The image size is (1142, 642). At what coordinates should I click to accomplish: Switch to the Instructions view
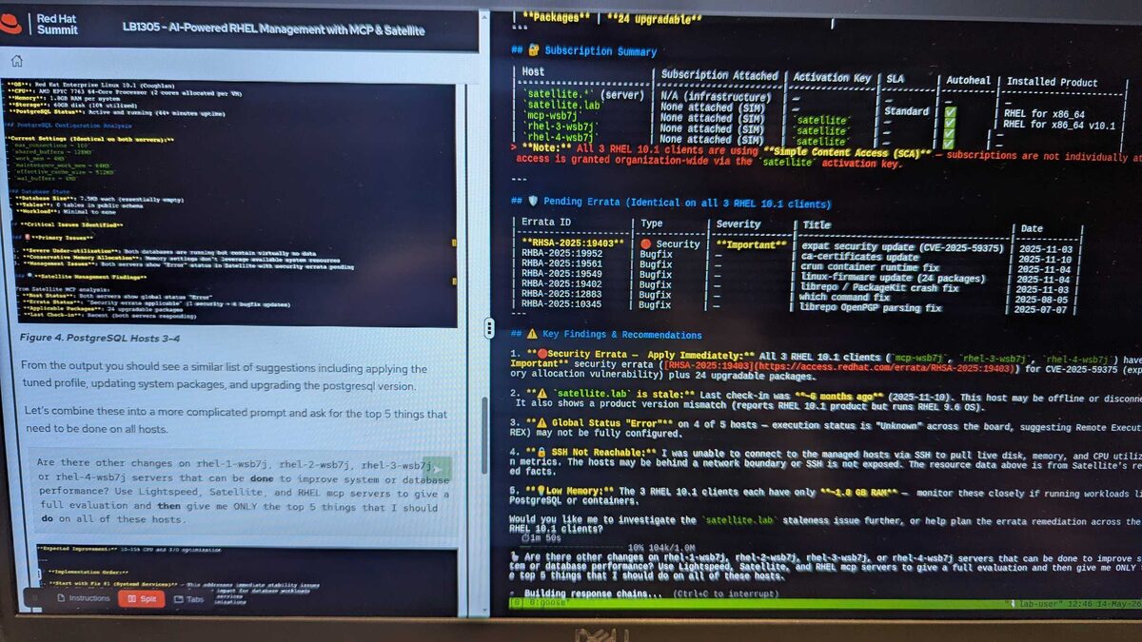click(83, 599)
